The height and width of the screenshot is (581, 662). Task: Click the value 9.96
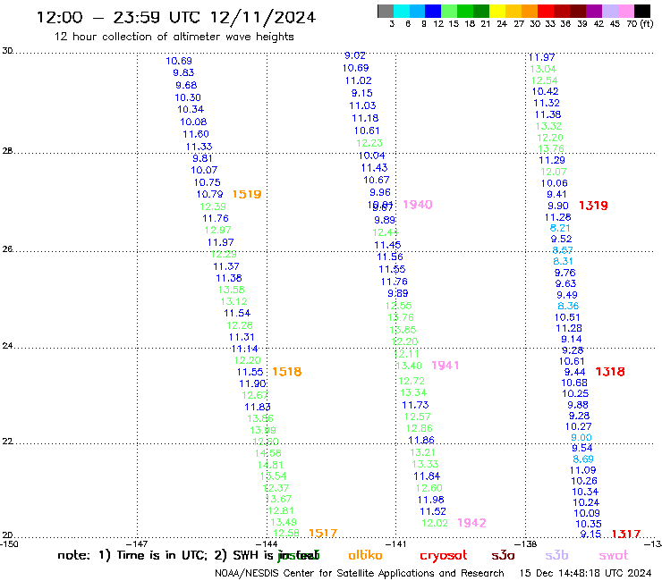(380, 192)
